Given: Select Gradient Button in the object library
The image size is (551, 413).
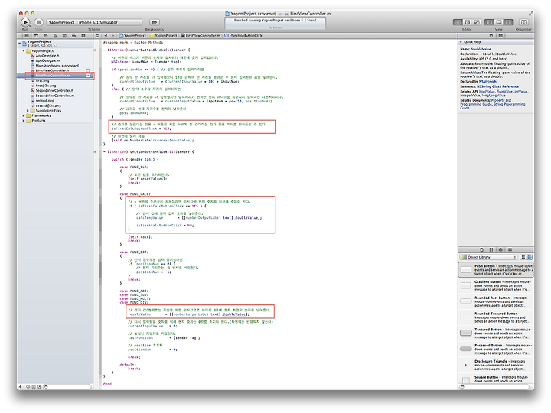Looking at the screenshot, I should click(496, 285).
